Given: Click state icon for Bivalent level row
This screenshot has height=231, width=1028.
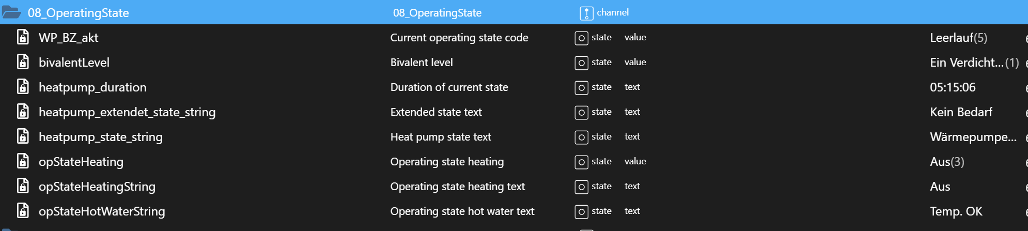Looking at the screenshot, I should coord(581,63).
